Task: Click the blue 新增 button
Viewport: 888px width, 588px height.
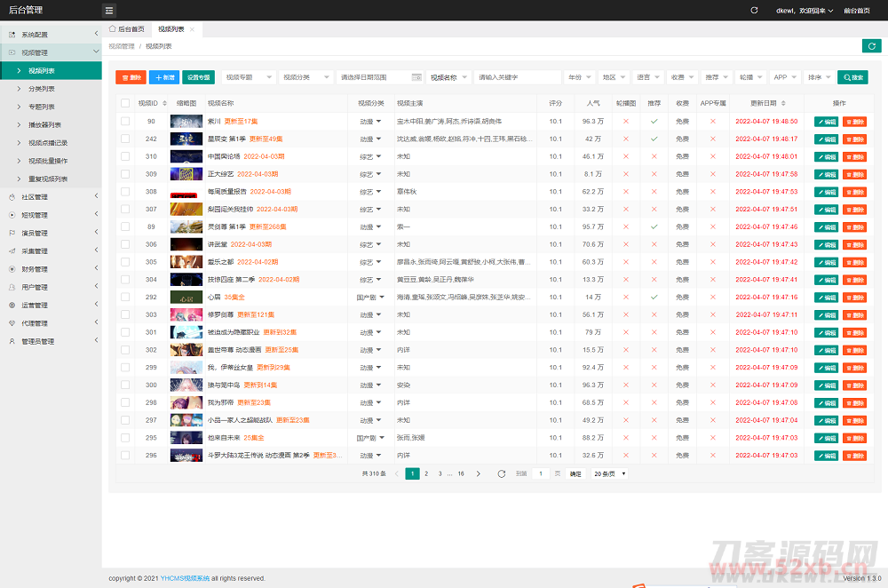Action: (163, 77)
